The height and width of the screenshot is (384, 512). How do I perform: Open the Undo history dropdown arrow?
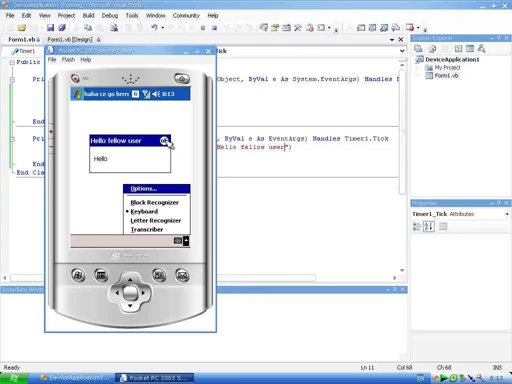pyautogui.click(x=162, y=28)
